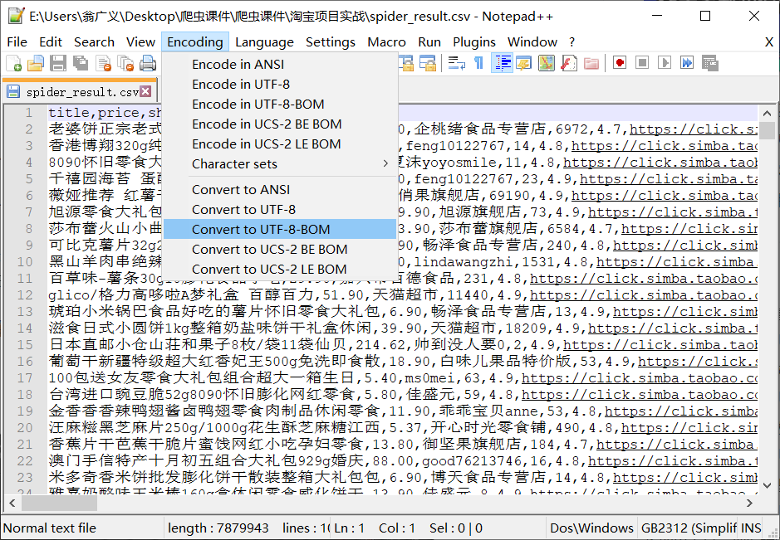Stop macro recording

coord(642,63)
